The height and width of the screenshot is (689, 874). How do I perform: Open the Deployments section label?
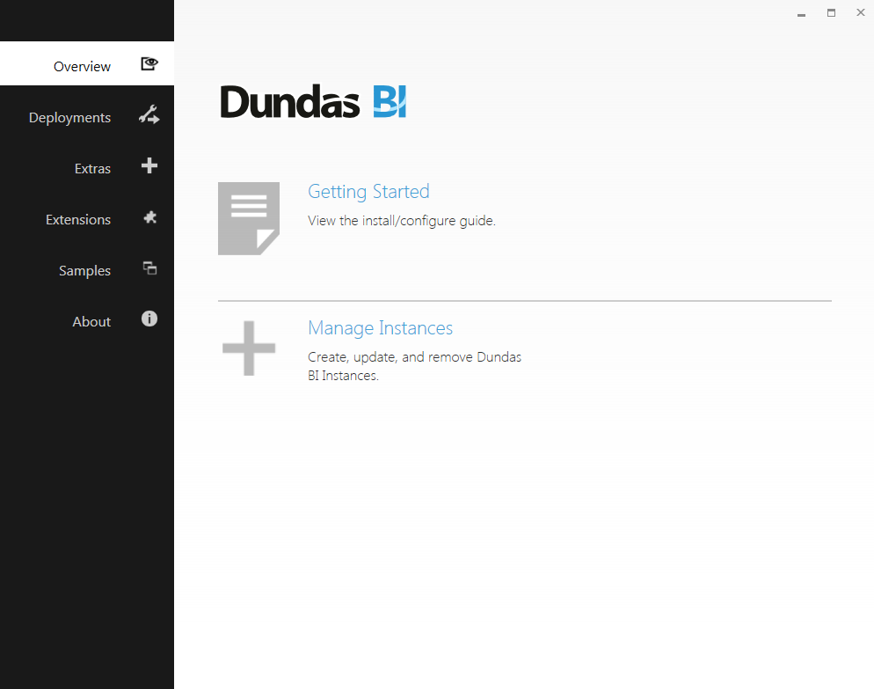tap(69, 118)
